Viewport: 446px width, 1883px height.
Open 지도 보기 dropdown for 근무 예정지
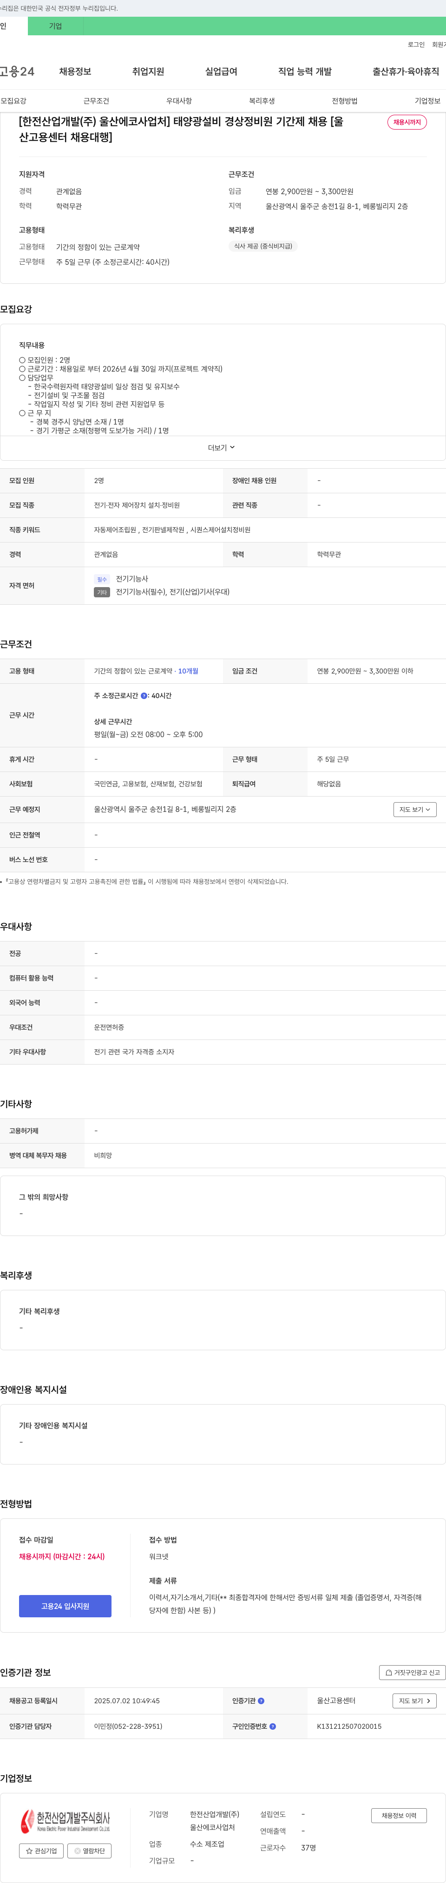pos(414,809)
